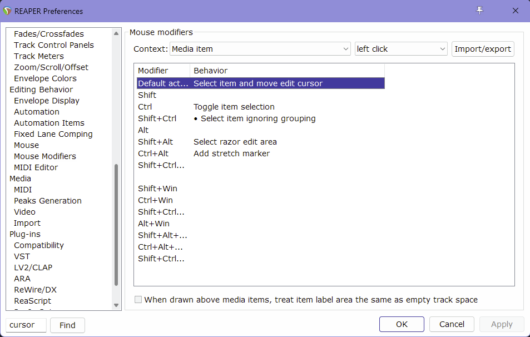Select the Media section
This screenshot has height=337, width=530.
pos(20,179)
